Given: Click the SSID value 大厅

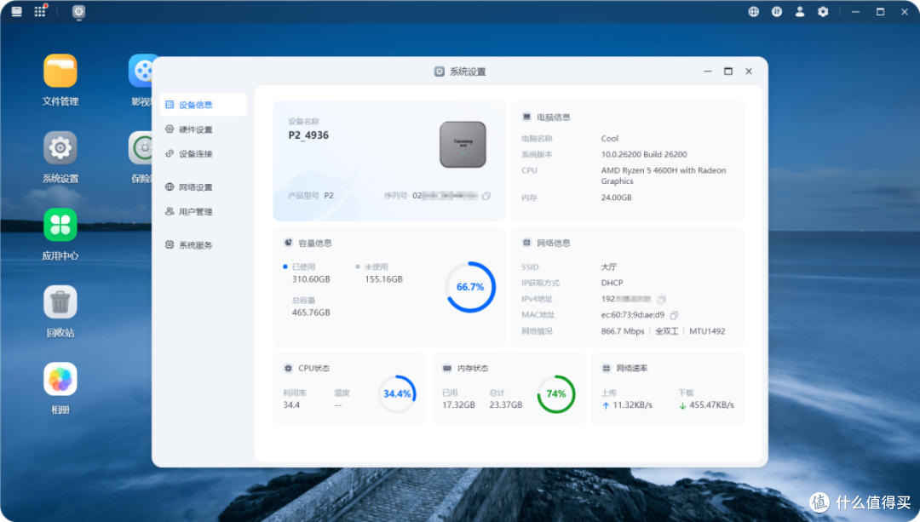Looking at the screenshot, I should [x=608, y=267].
